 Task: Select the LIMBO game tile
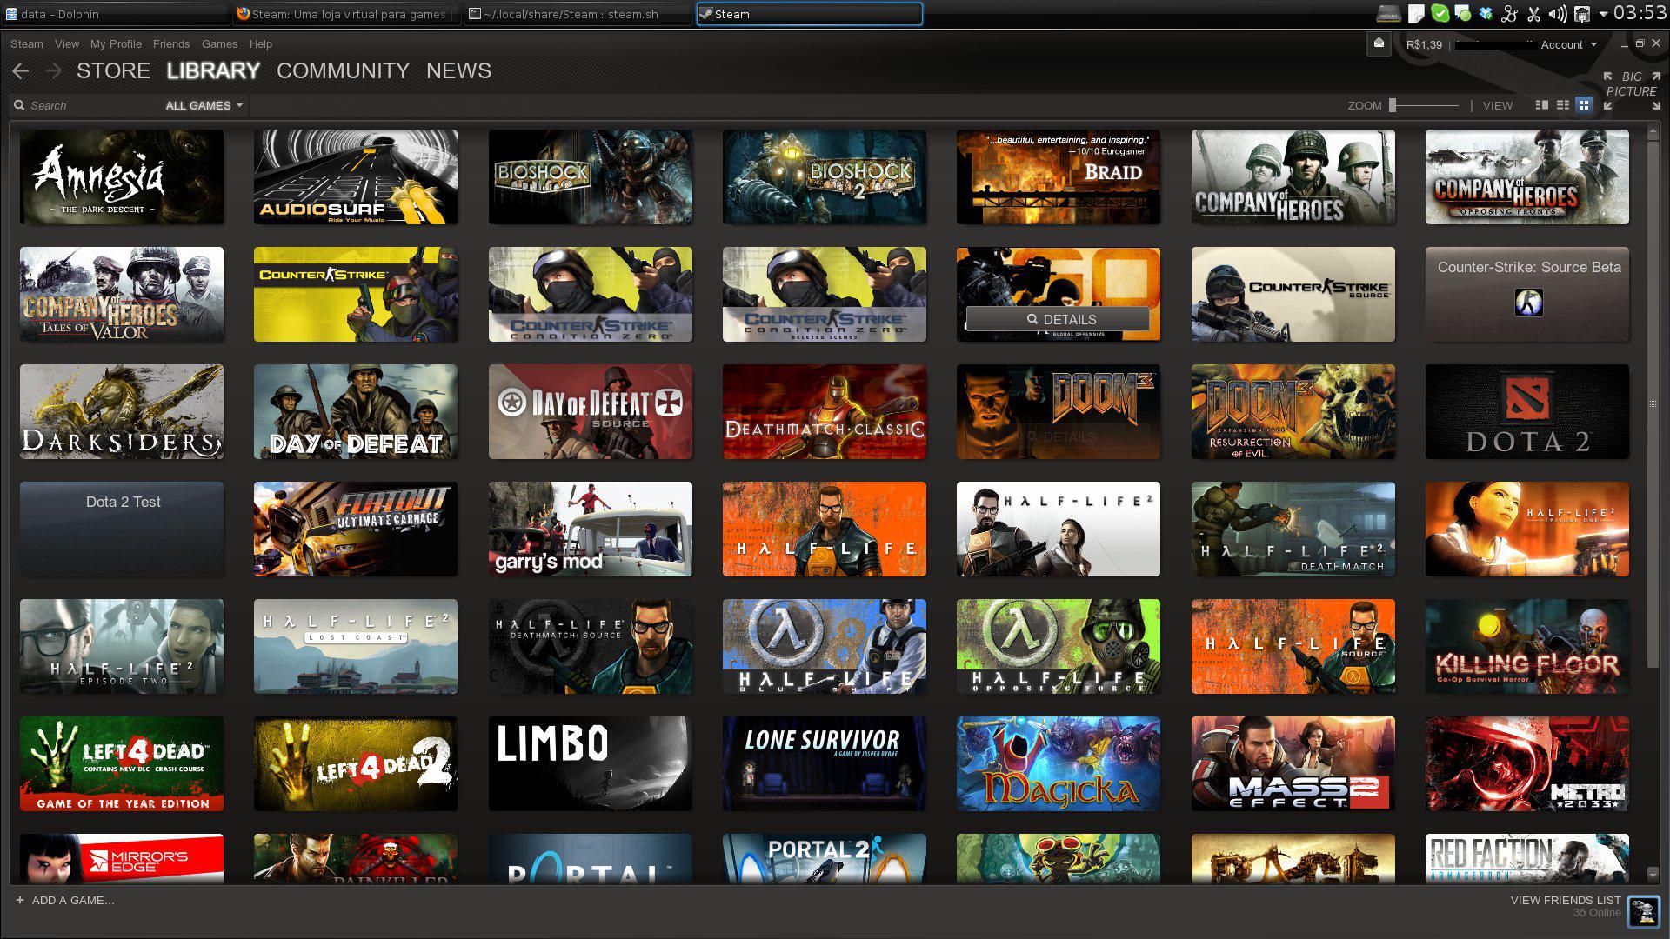(591, 763)
